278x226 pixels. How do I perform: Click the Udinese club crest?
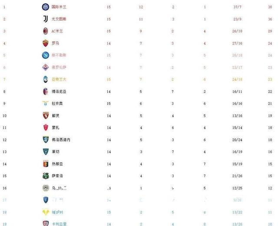(x=46, y=188)
